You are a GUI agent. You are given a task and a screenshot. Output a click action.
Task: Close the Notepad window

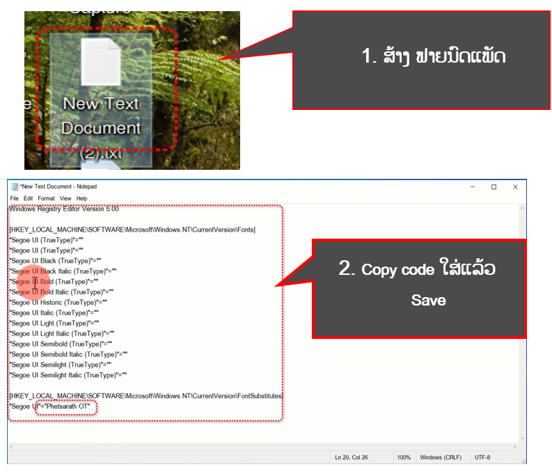point(515,187)
